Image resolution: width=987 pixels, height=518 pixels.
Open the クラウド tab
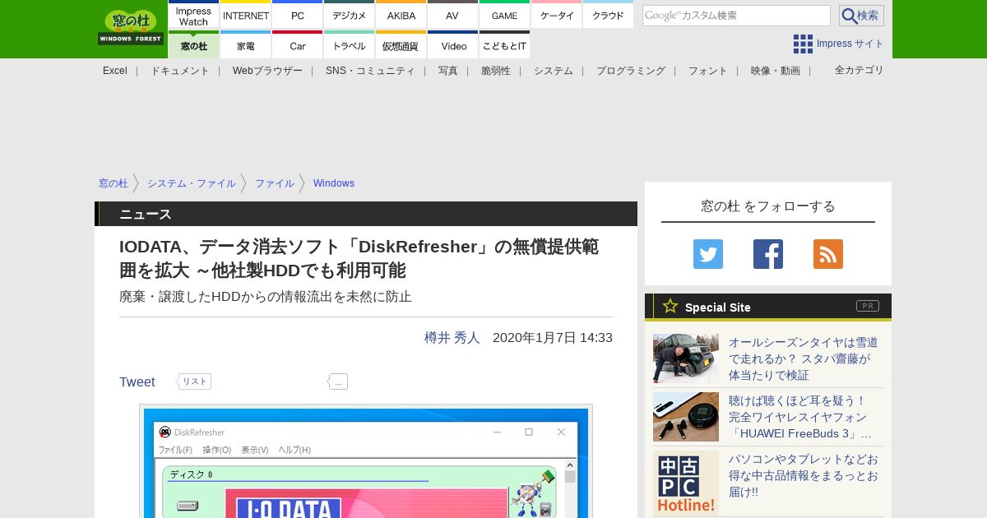click(608, 16)
